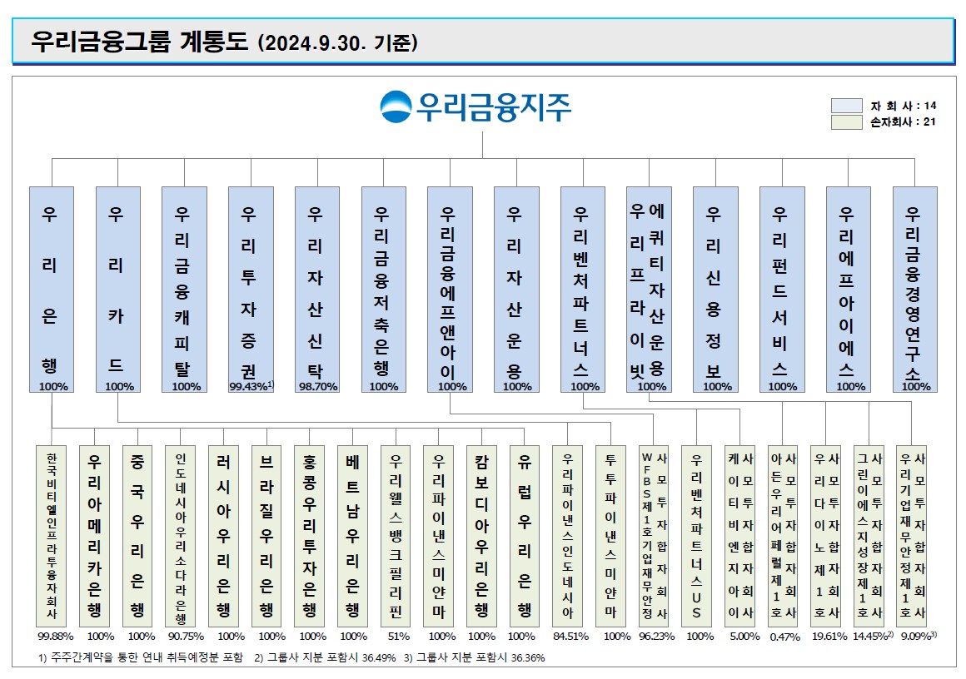Click the 인도네시아우리소다라은행 box

[x=181, y=536]
